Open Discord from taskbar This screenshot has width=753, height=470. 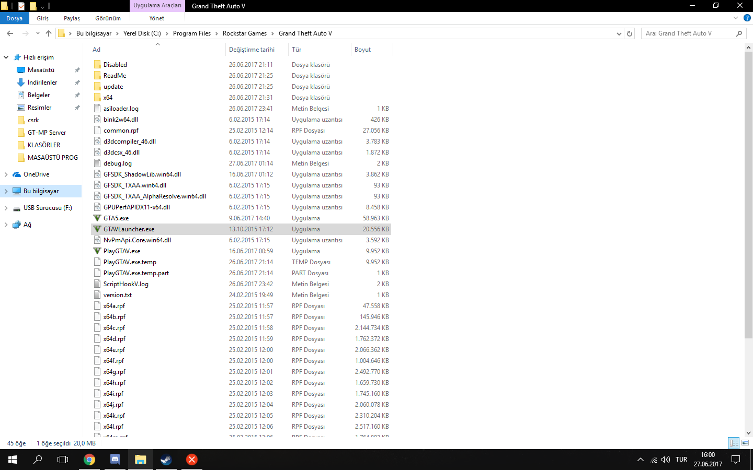point(115,460)
